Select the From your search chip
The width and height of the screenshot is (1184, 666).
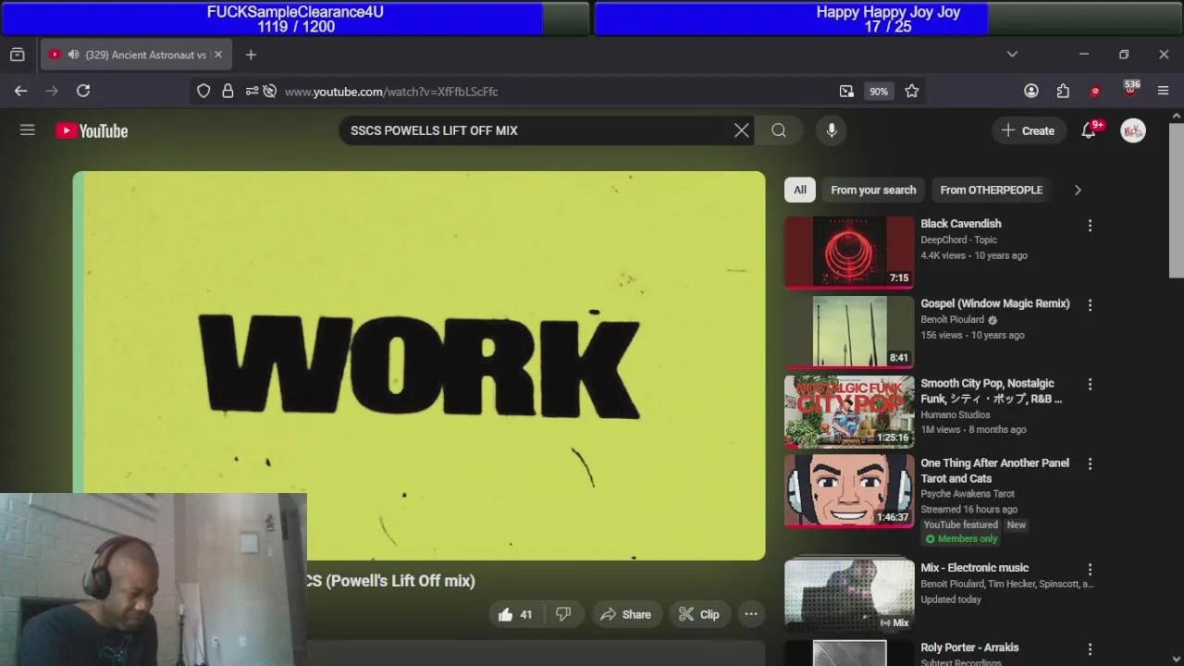coord(873,190)
